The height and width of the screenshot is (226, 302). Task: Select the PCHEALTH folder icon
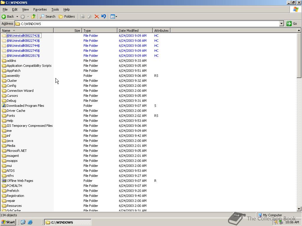(4, 186)
